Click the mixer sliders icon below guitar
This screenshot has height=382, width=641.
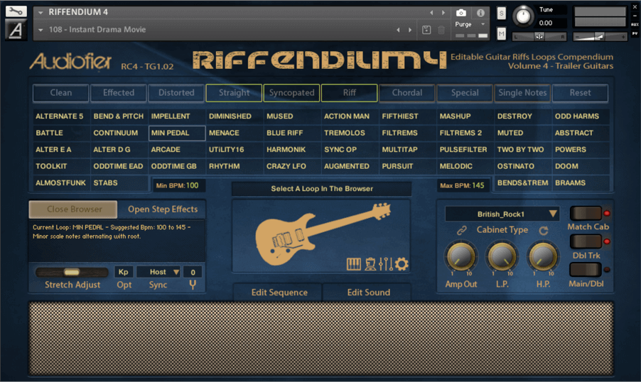pyautogui.click(x=386, y=265)
